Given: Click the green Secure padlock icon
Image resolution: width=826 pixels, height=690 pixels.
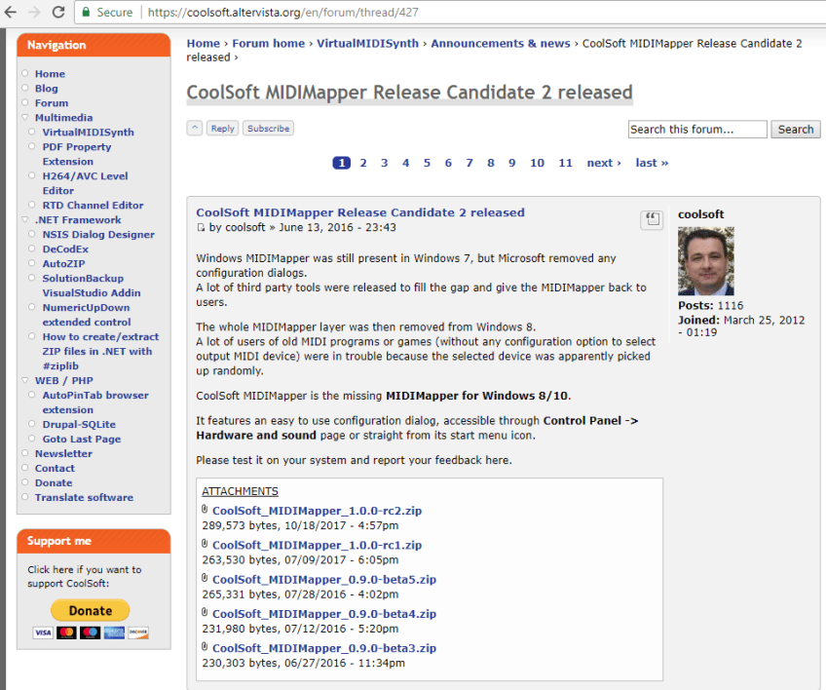Looking at the screenshot, I should pos(87,13).
